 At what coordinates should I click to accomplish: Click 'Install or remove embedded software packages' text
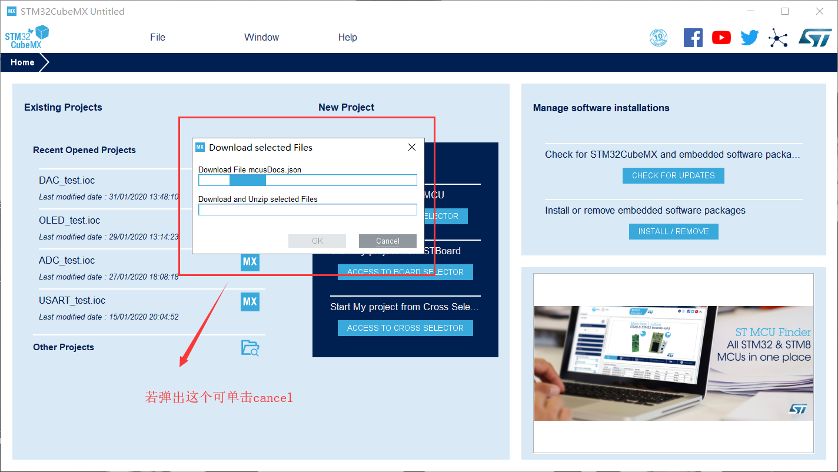click(645, 210)
